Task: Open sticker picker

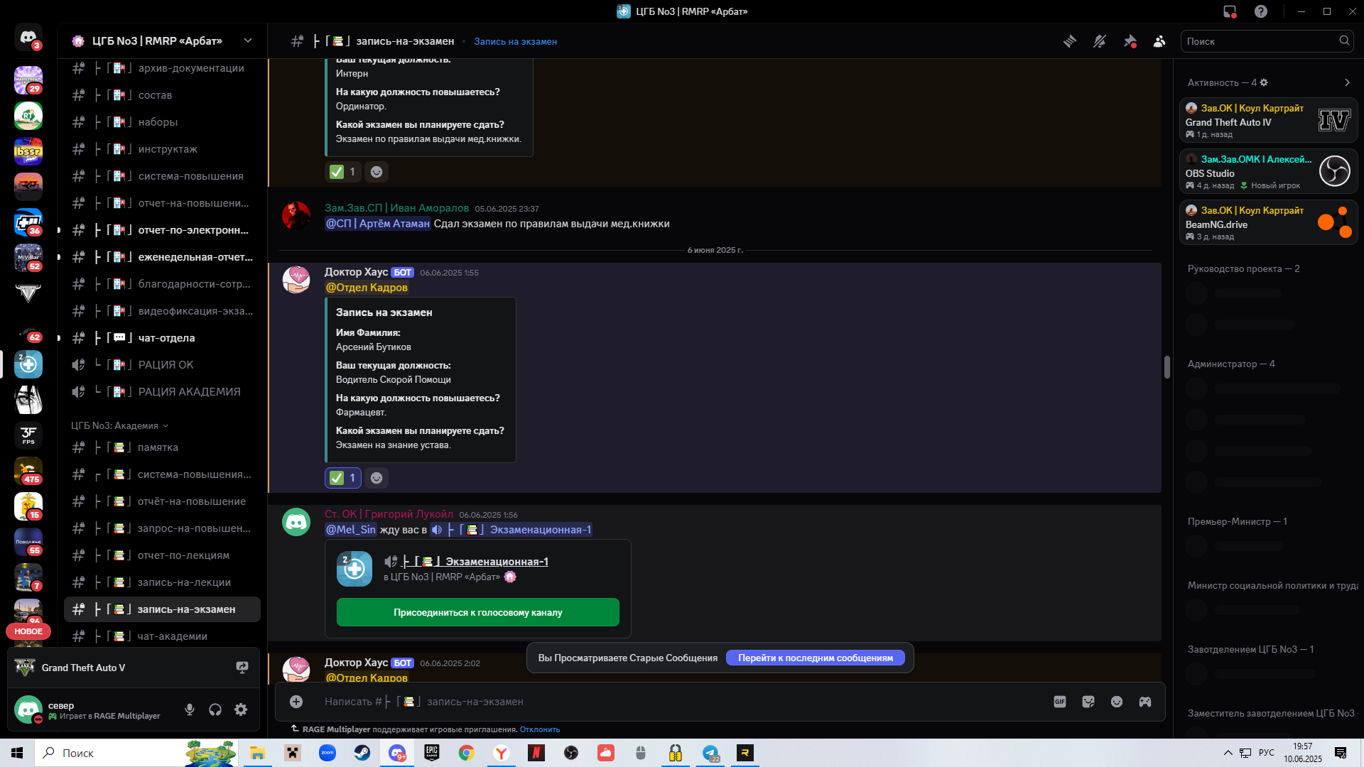Action: (x=1088, y=702)
